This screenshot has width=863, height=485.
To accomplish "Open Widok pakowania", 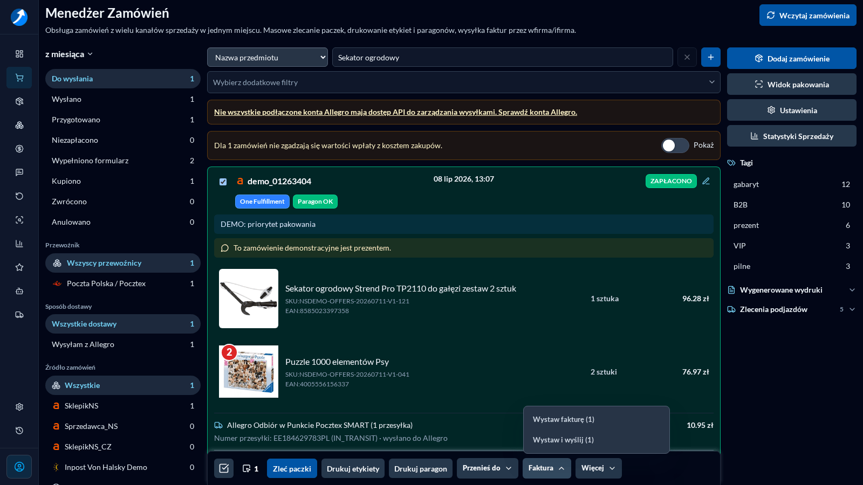I will pos(792,84).
